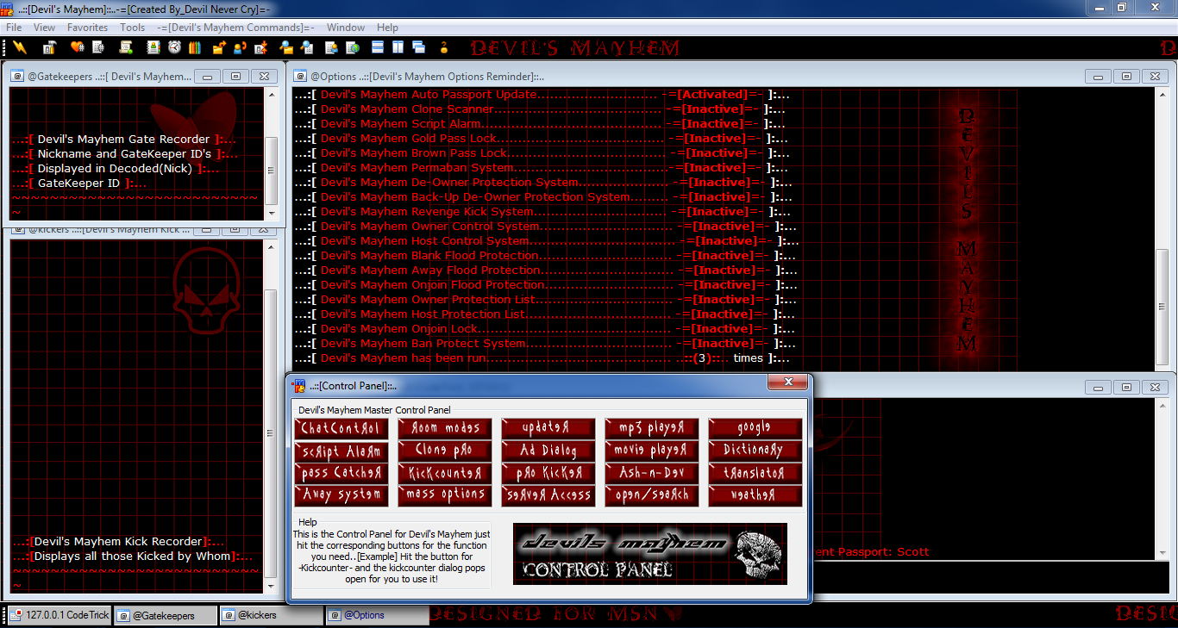
Task: Open the Ad Dialog button
Action: (548, 451)
